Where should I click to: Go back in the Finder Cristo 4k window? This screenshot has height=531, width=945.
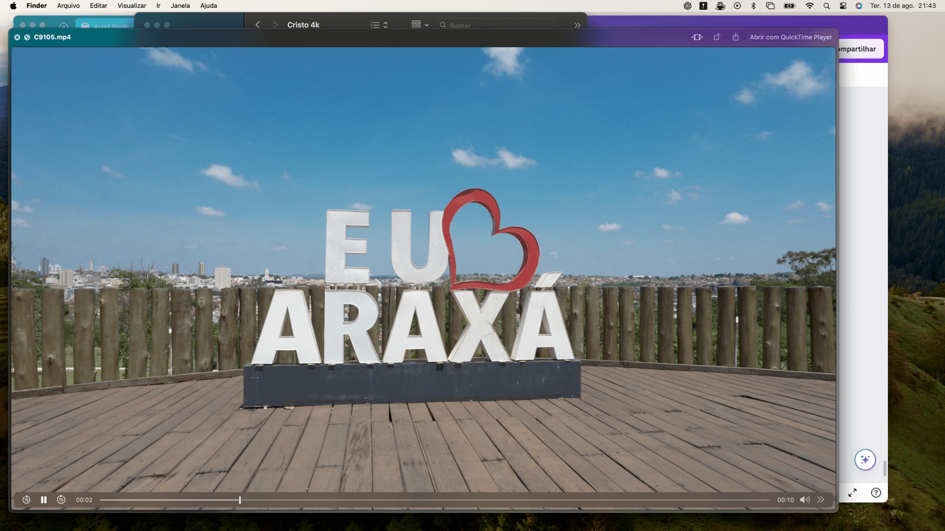point(258,25)
